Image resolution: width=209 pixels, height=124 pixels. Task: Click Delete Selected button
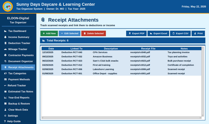[94, 33]
